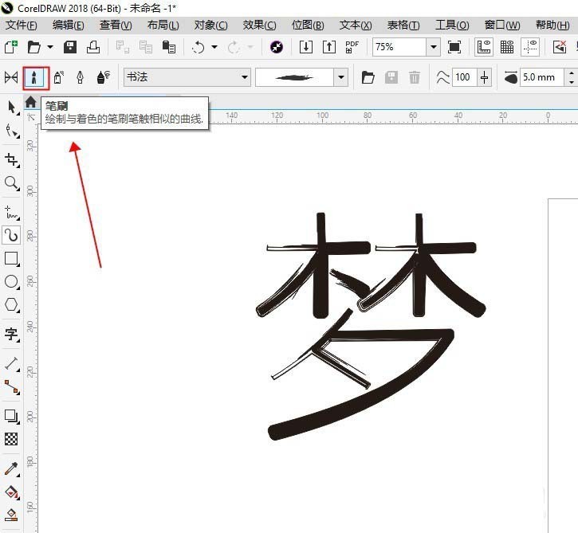Screen dimensions: 578x533
Task: Enable the Brush (笔刷) artistic media mode
Action: point(36,77)
